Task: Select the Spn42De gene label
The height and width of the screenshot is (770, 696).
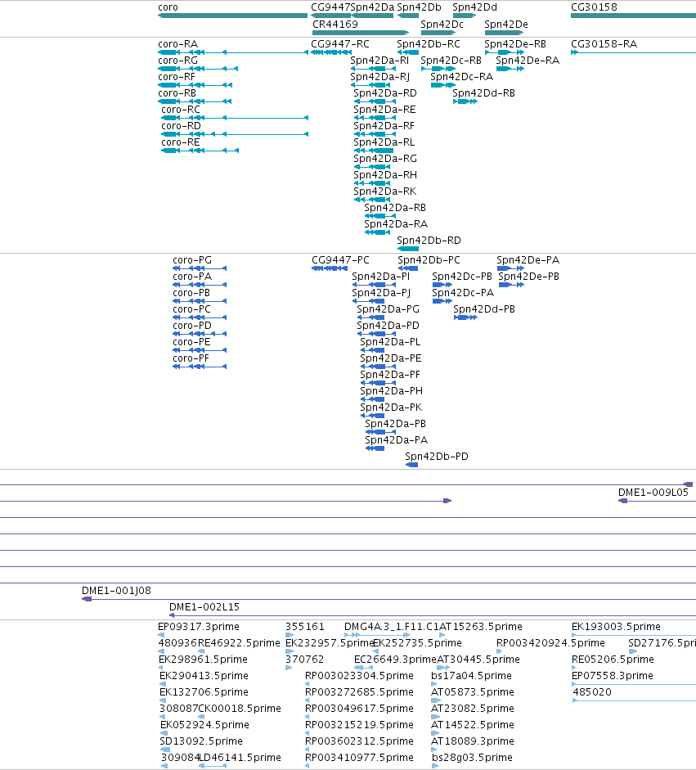Action: (x=506, y=25)
